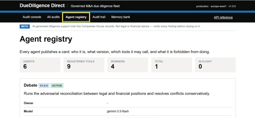Viewport: 255px width, 118px height.
Task: Click the ACTIVE status badge
Action: tap(57, 86)
